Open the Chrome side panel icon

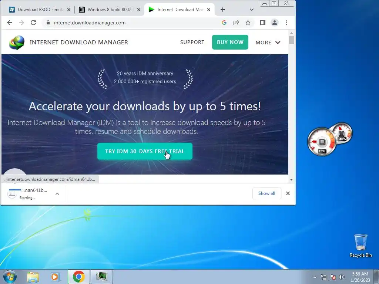pyautogui.click(x=263, y=23)
